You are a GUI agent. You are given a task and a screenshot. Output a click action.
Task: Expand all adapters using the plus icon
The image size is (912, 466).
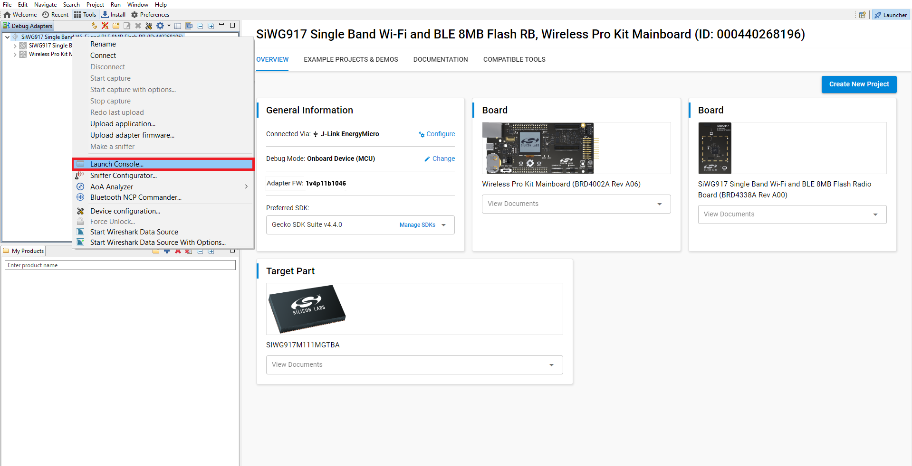coord(211,26)
